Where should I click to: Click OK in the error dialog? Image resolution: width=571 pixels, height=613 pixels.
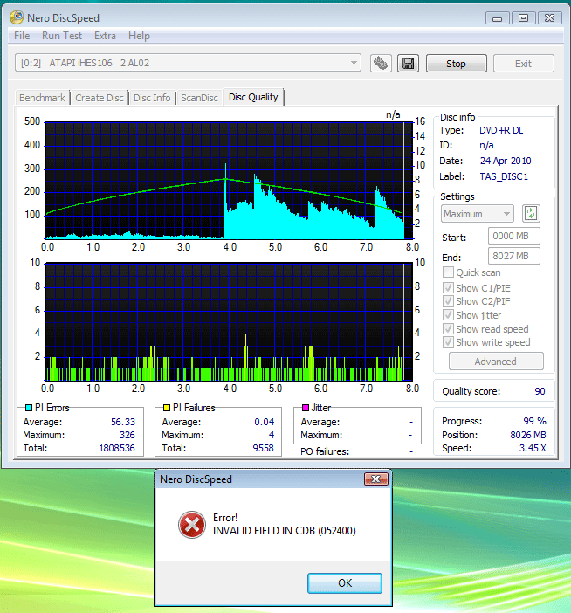345,583
